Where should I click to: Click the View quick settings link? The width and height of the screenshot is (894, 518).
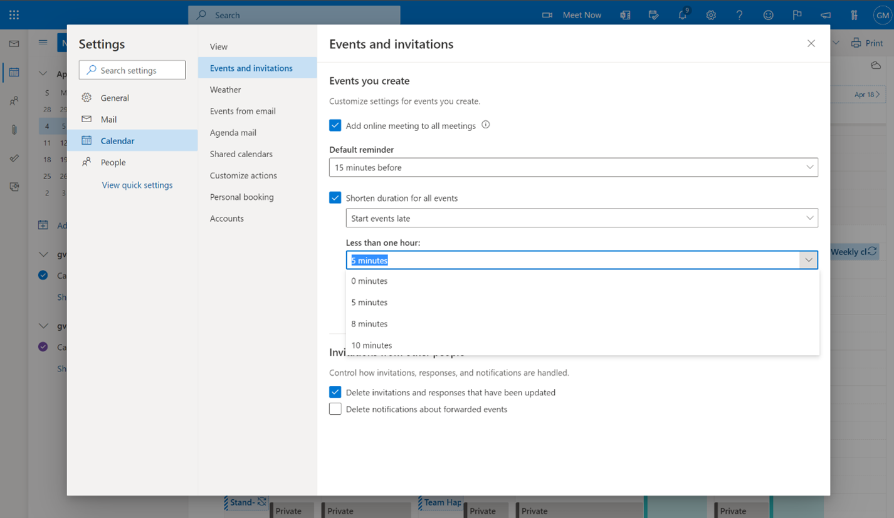[x=137, y=185]
